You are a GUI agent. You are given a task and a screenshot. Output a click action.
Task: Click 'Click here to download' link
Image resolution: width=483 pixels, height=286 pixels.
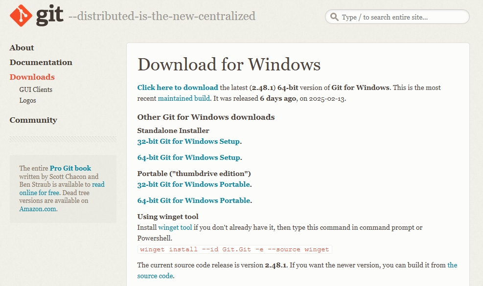coord(178,88)
